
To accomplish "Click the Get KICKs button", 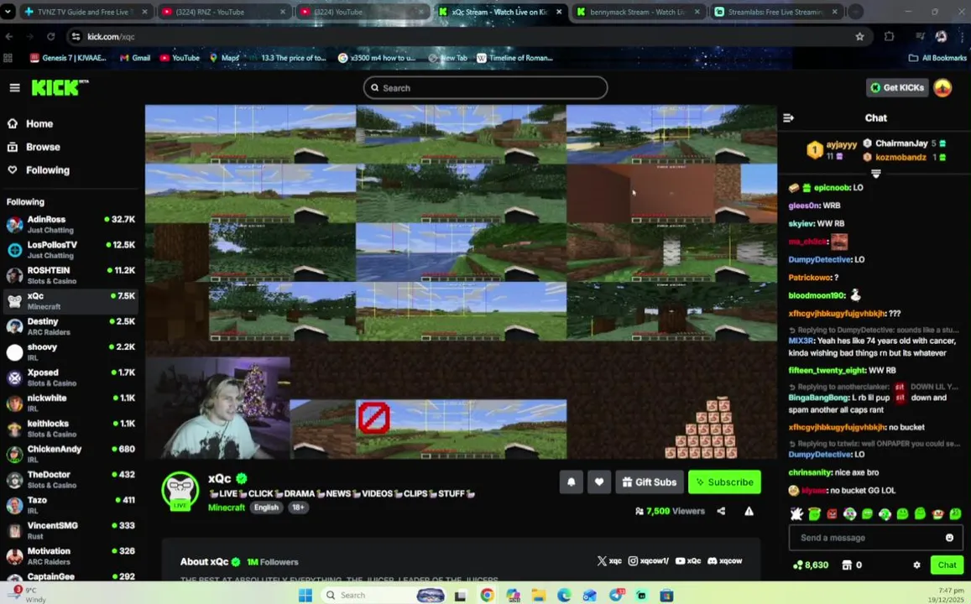I will pyautogui.click(x=897, y=88).
